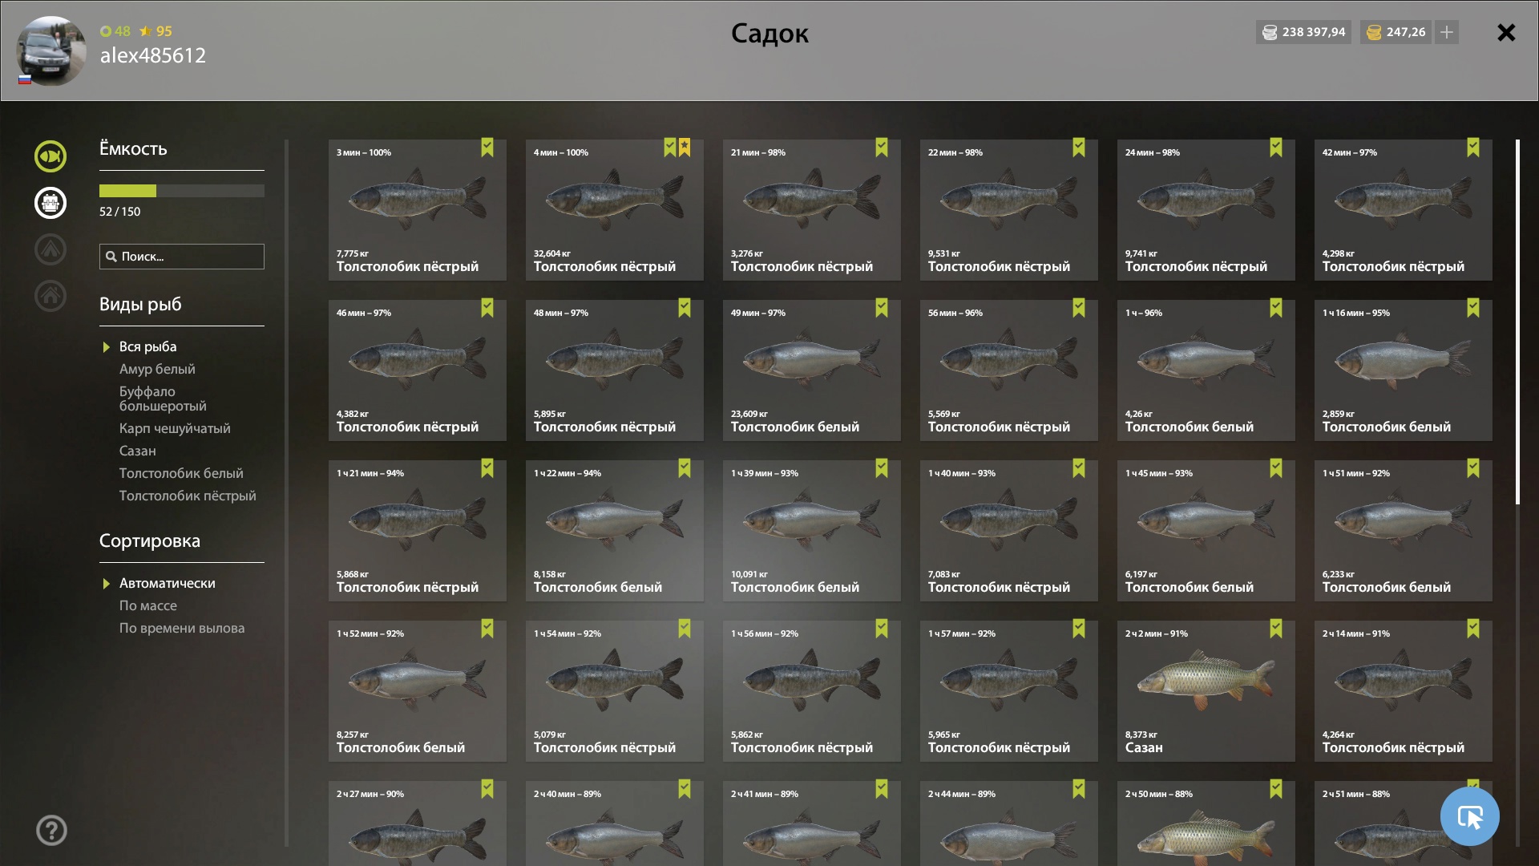
Task: Sort fish by По времени вылова
Action: click(182, 629)
